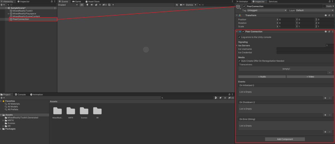Click the + Audio transceiver button

point(262,77)
